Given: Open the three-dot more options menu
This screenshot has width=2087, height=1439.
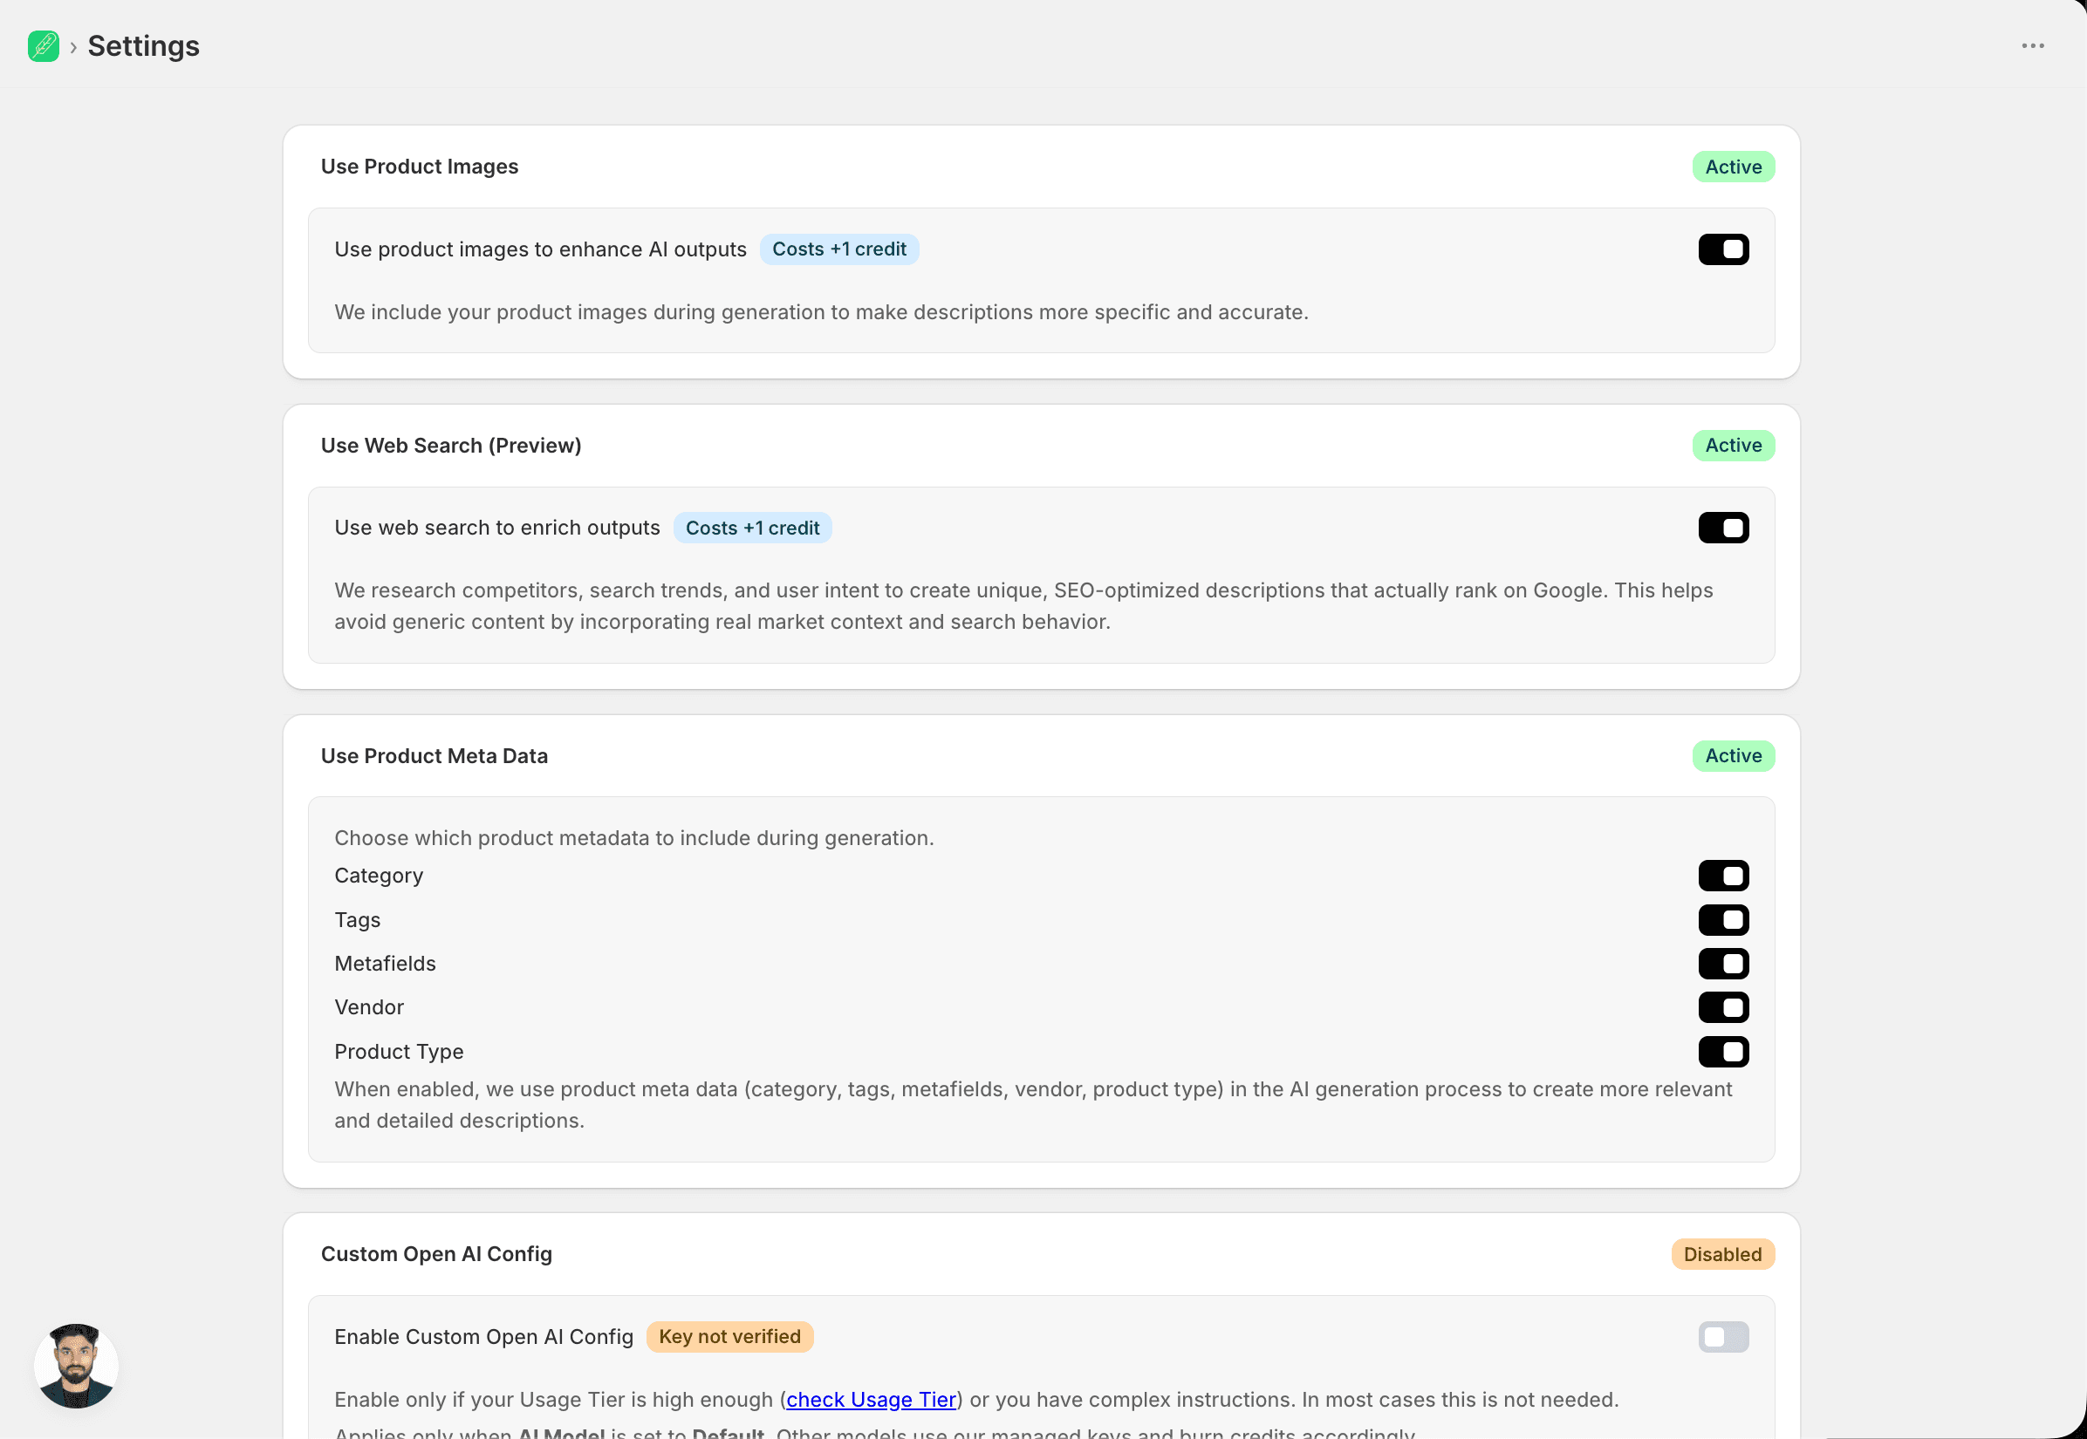Looking at the screenshot, I should tap(2033, 46).
